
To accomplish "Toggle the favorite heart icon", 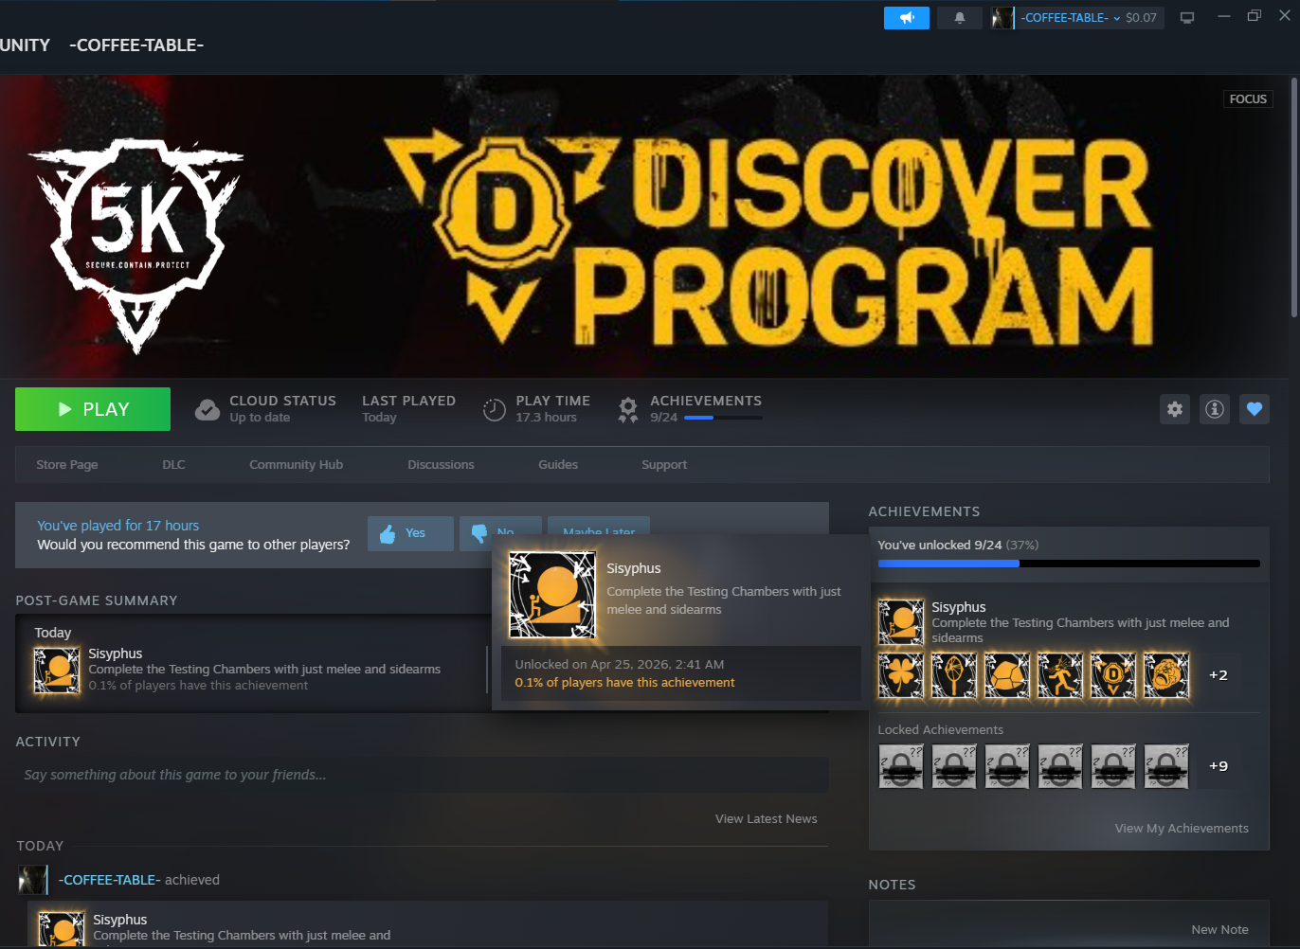I will (x=1255, y=409).
